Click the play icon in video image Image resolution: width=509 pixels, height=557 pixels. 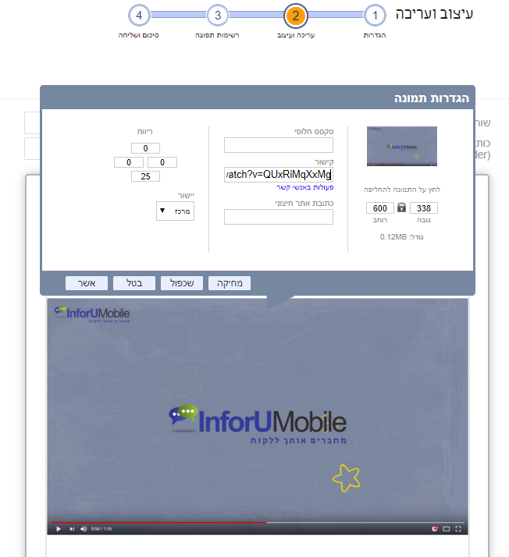pos(59,529)
